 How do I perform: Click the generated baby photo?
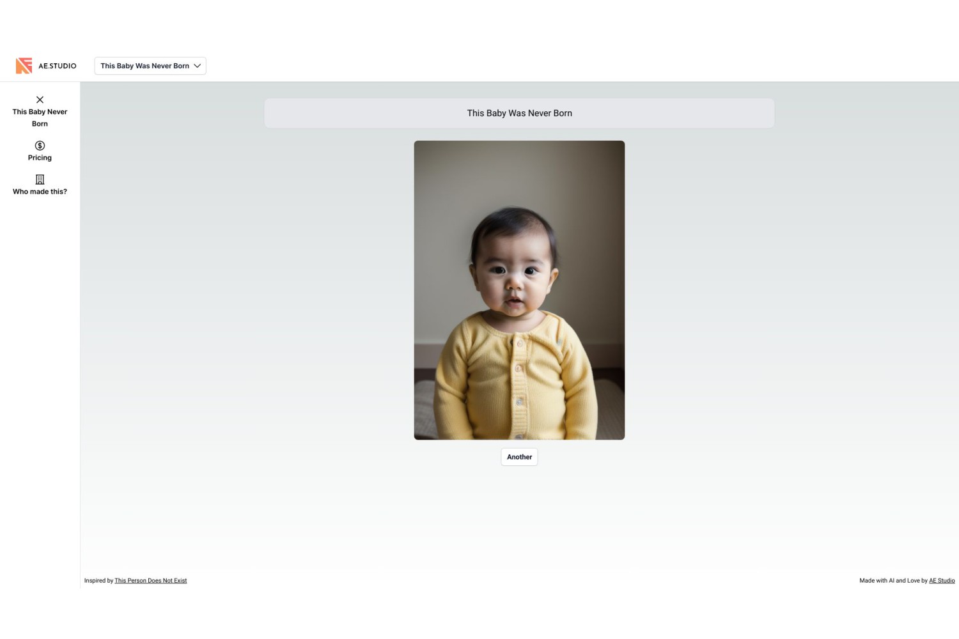[x=519, y=290]
